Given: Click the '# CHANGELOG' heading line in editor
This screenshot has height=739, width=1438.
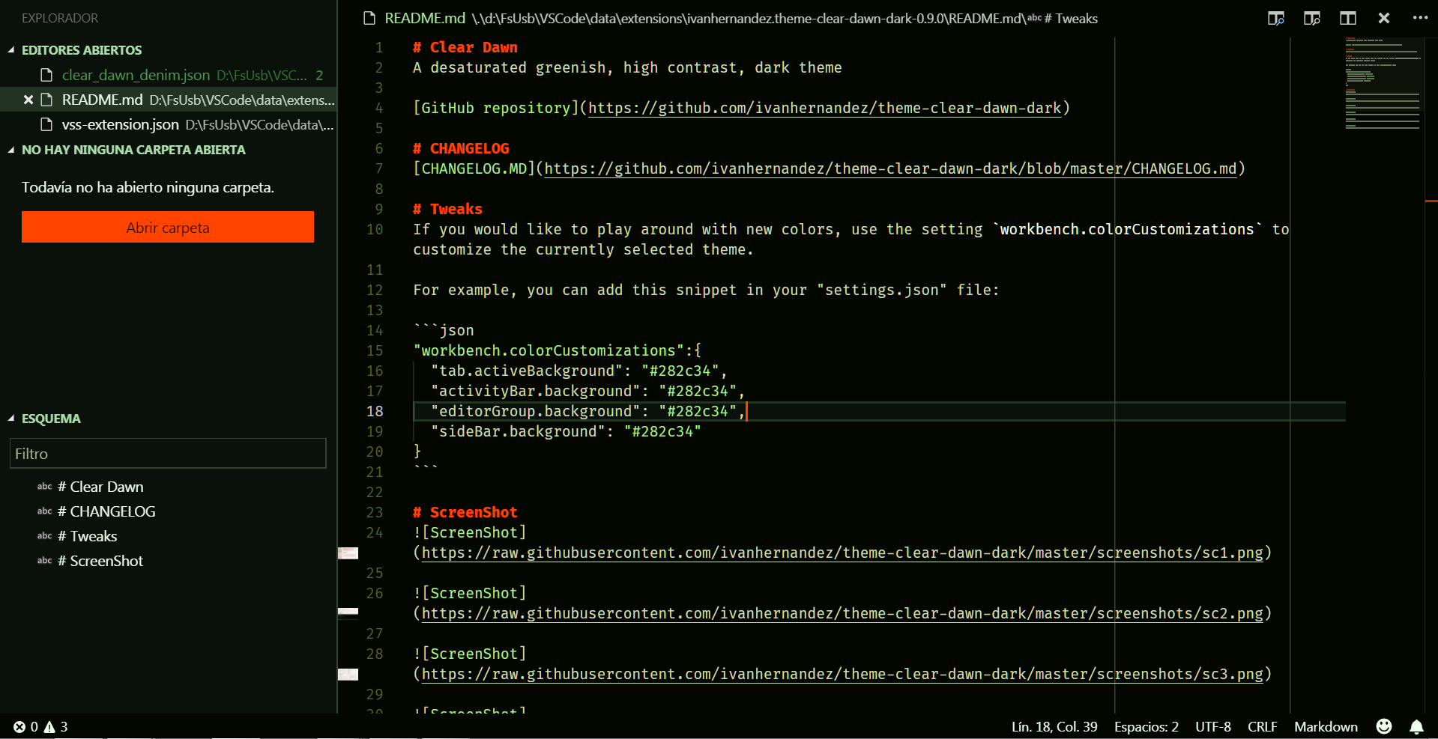Looking at the screenshot, I should (461, 148).
